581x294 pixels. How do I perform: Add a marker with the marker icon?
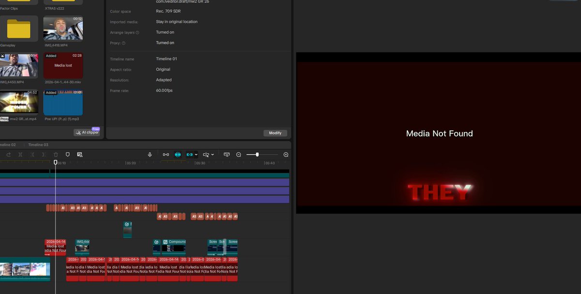pyautogui.click(x=68, y=155)
